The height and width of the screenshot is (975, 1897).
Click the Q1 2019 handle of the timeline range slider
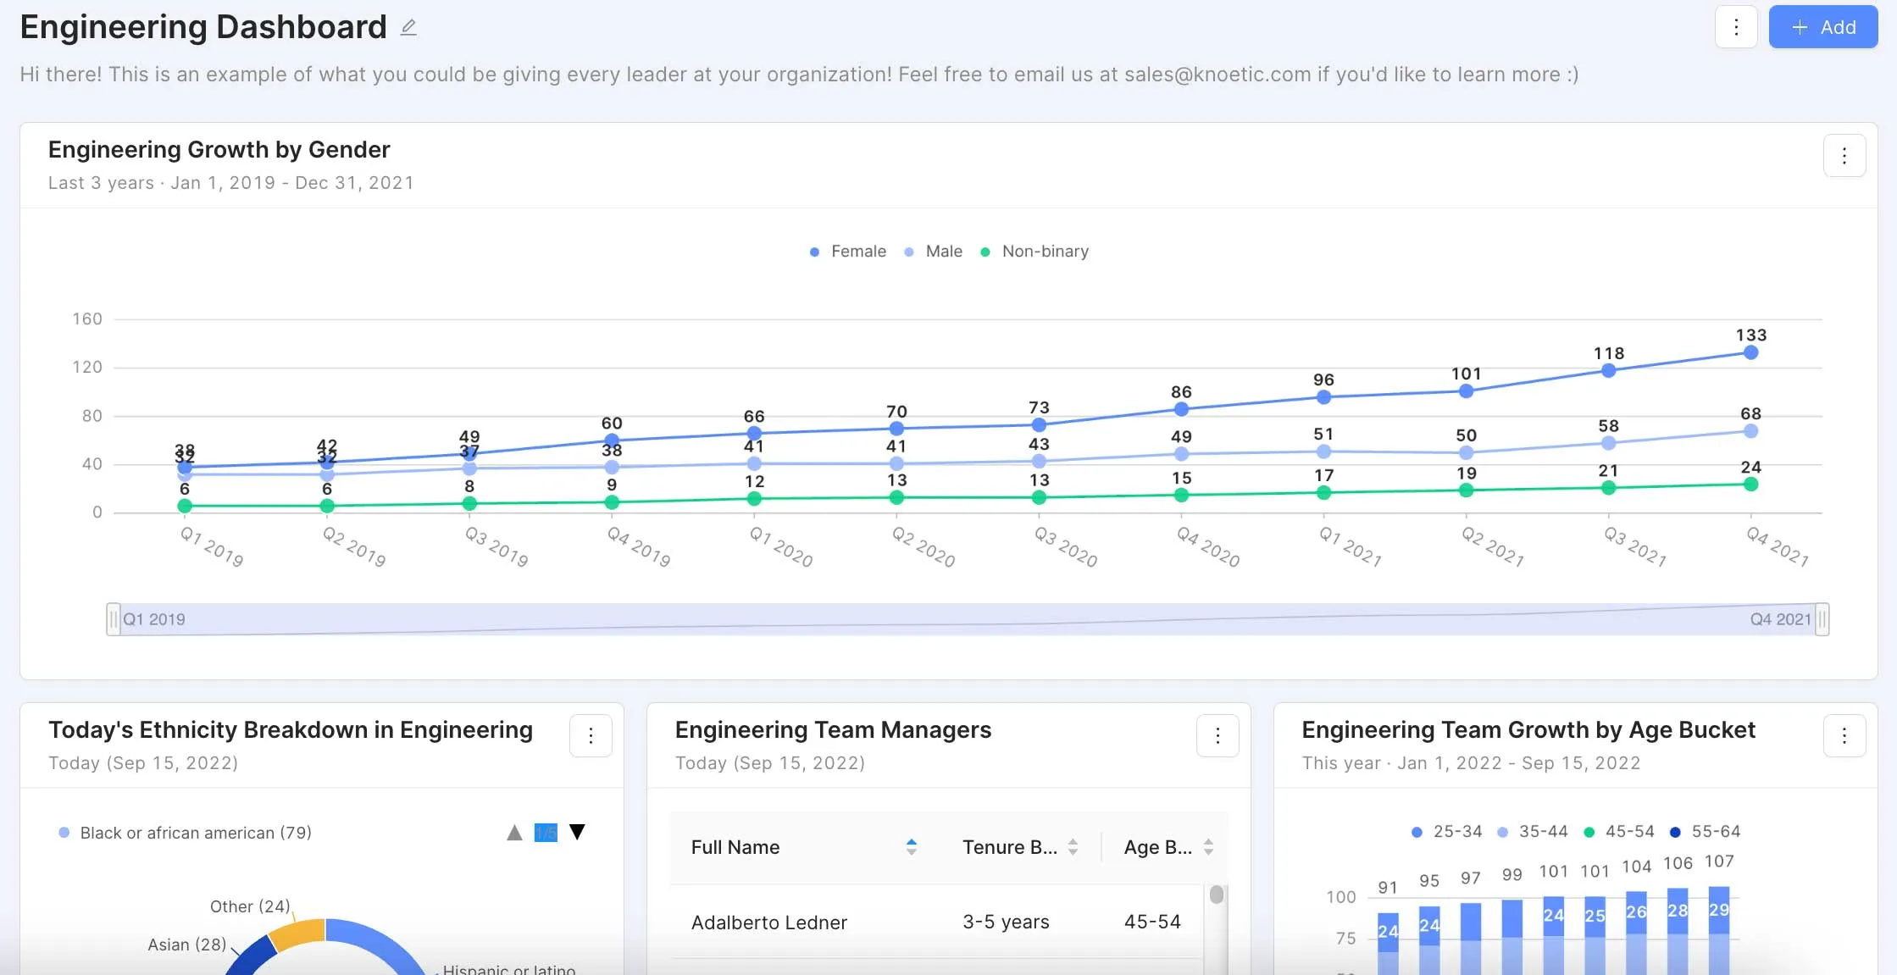115,619
